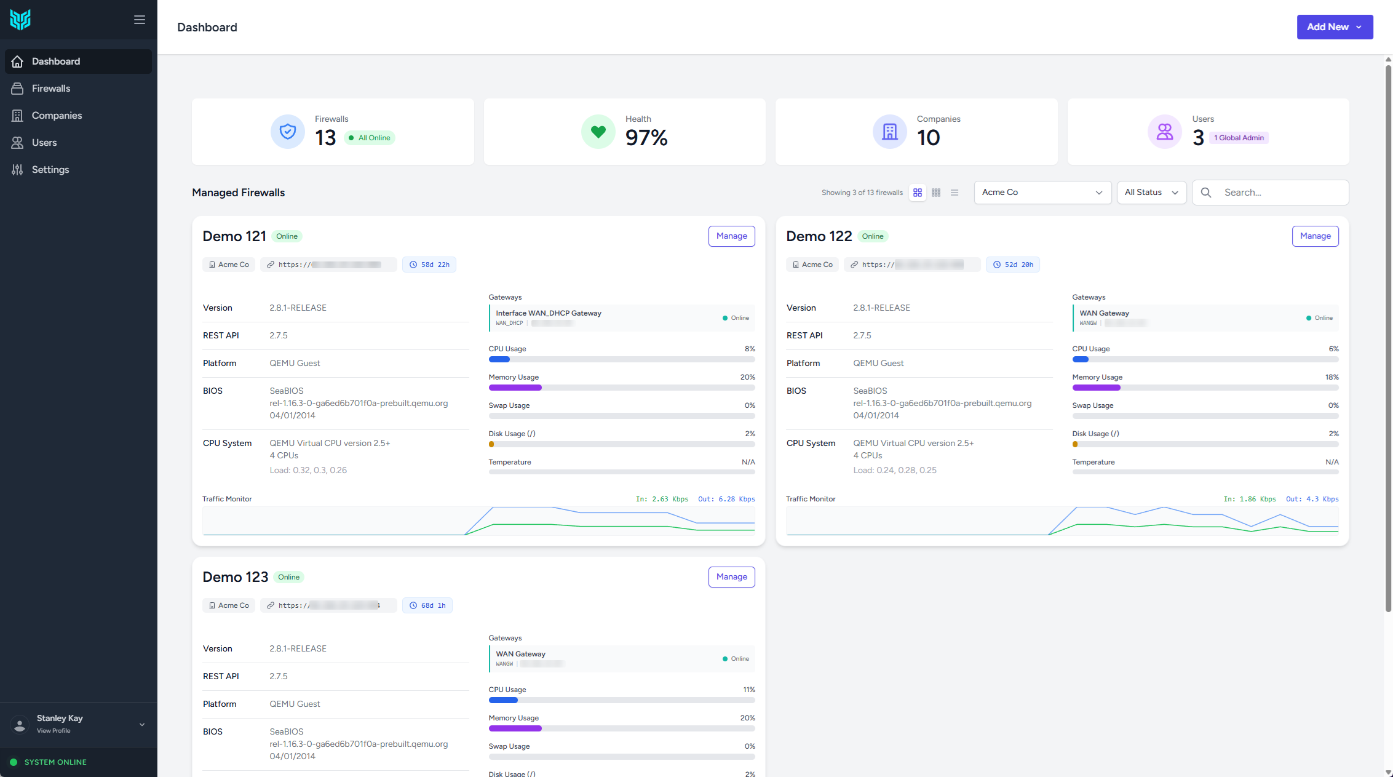The height and width of the screenshot is (777, 1393).
Task: Click the Stanley Kay profile avatar
Action: (20, 724)
